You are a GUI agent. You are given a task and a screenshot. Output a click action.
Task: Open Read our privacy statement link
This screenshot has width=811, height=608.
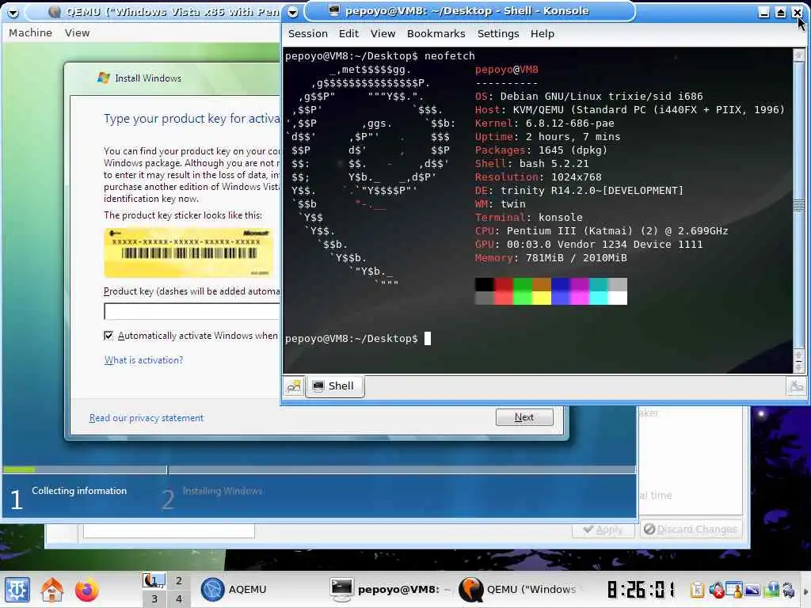pyautogui.click(x=147, y=418)
